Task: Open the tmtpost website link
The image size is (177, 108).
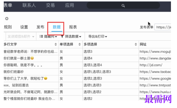Action: (155, 85)
